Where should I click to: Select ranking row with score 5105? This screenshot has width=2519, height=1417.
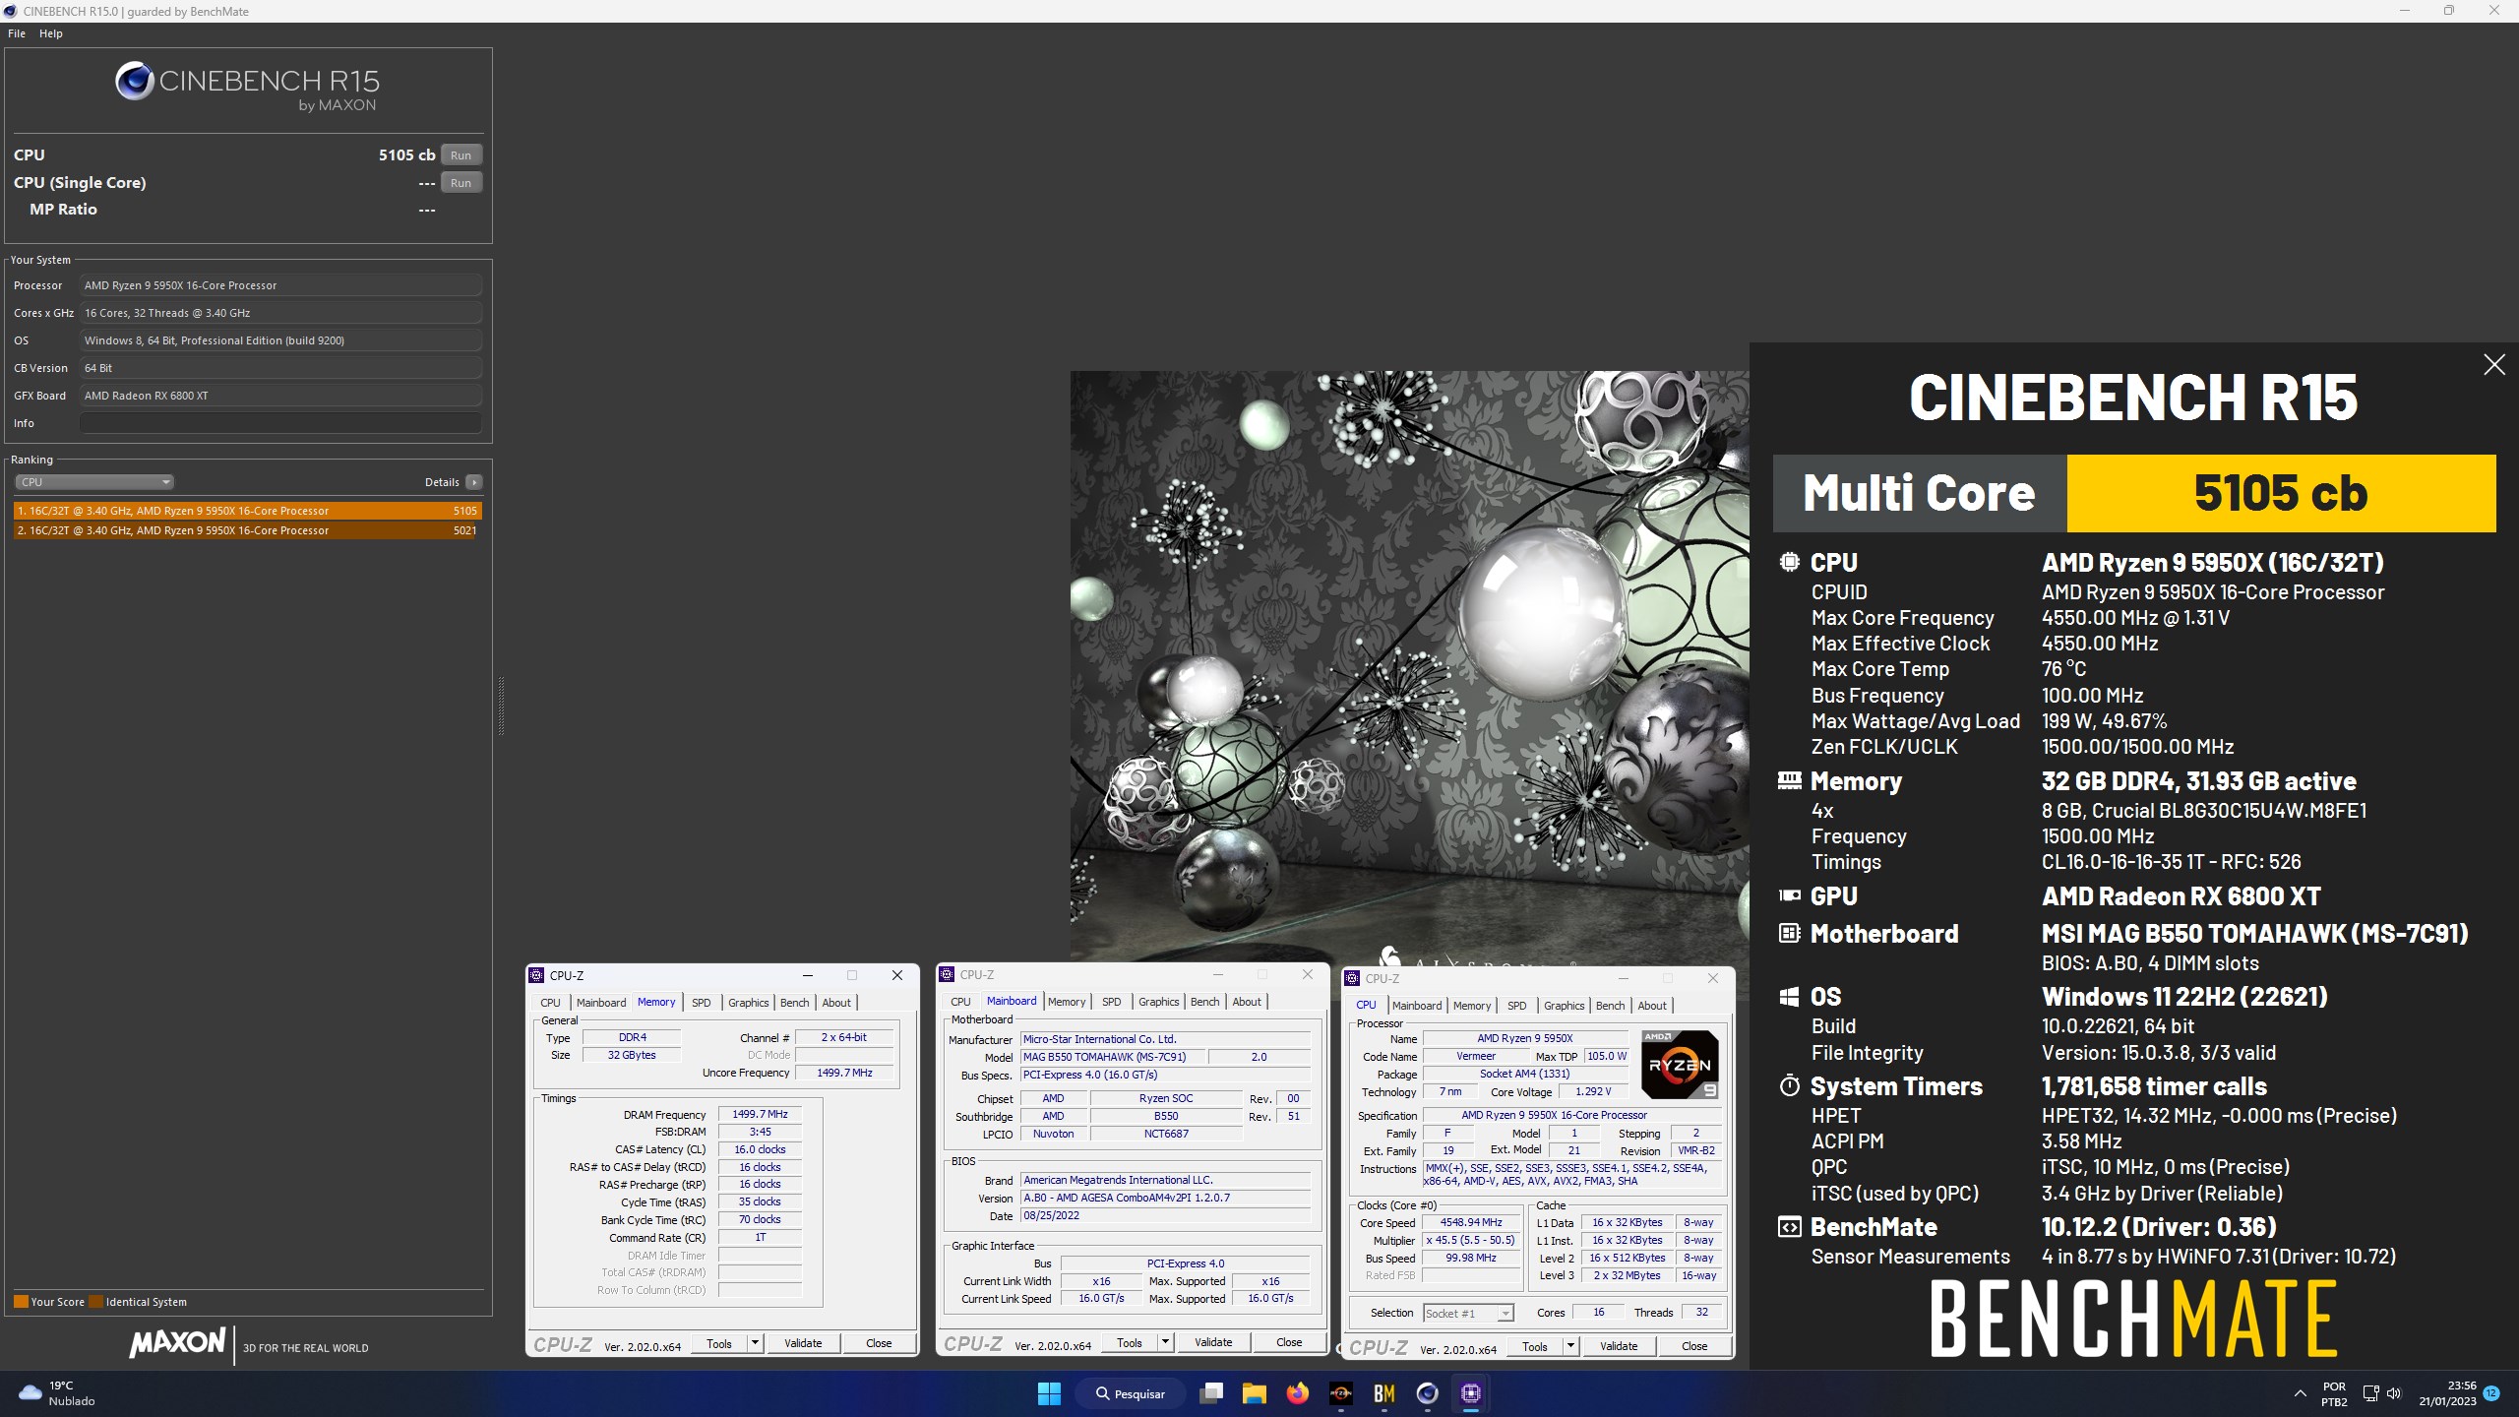tap(247, 511)
